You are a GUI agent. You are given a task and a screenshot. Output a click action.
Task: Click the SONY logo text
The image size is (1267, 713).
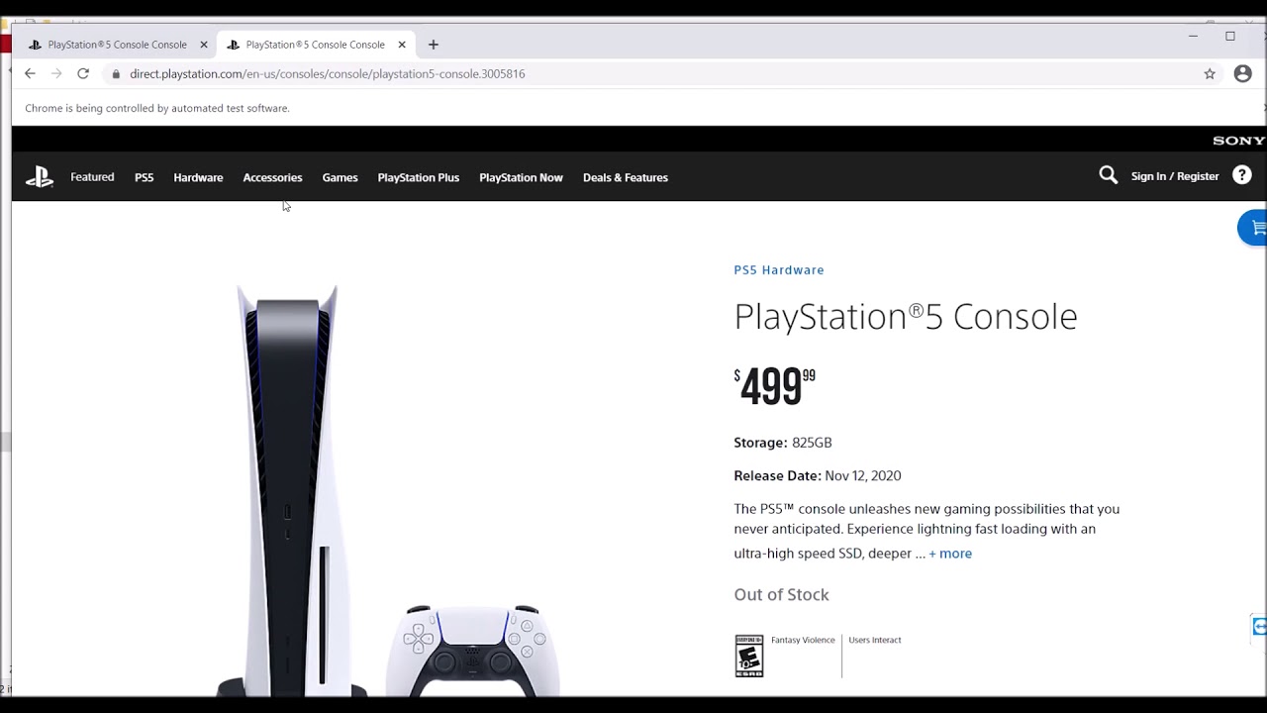click(1239, 141)
